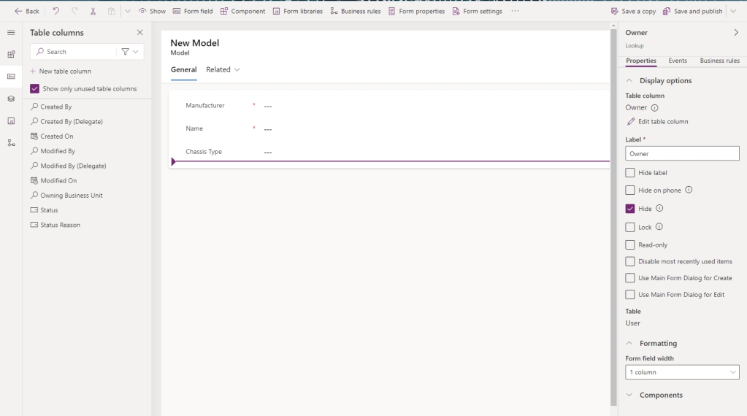The height and width of the screenshot is (416, 747).
Task: Close the Table columns pane
Action: 140,33
